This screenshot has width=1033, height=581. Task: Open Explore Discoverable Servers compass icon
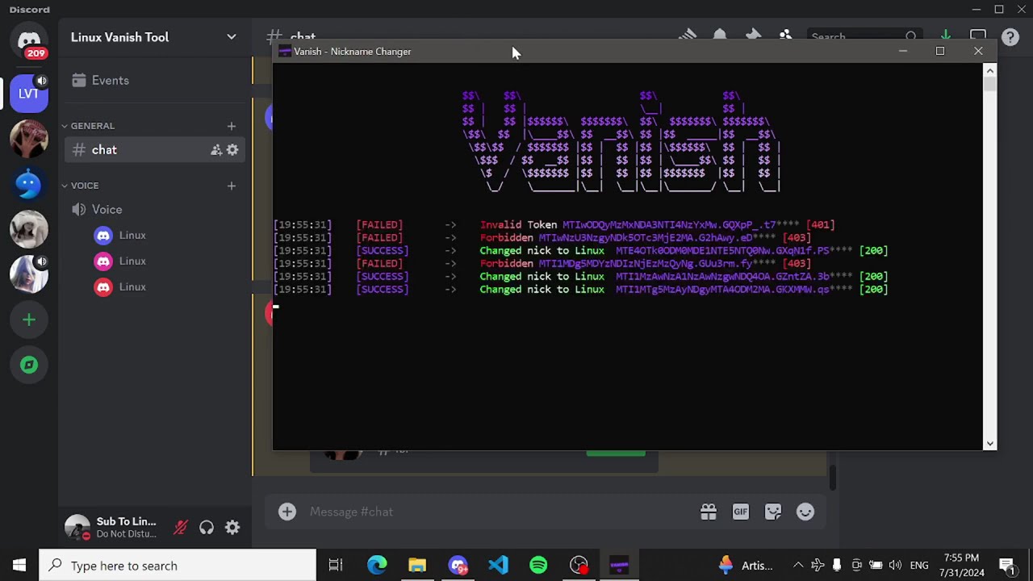29,365
